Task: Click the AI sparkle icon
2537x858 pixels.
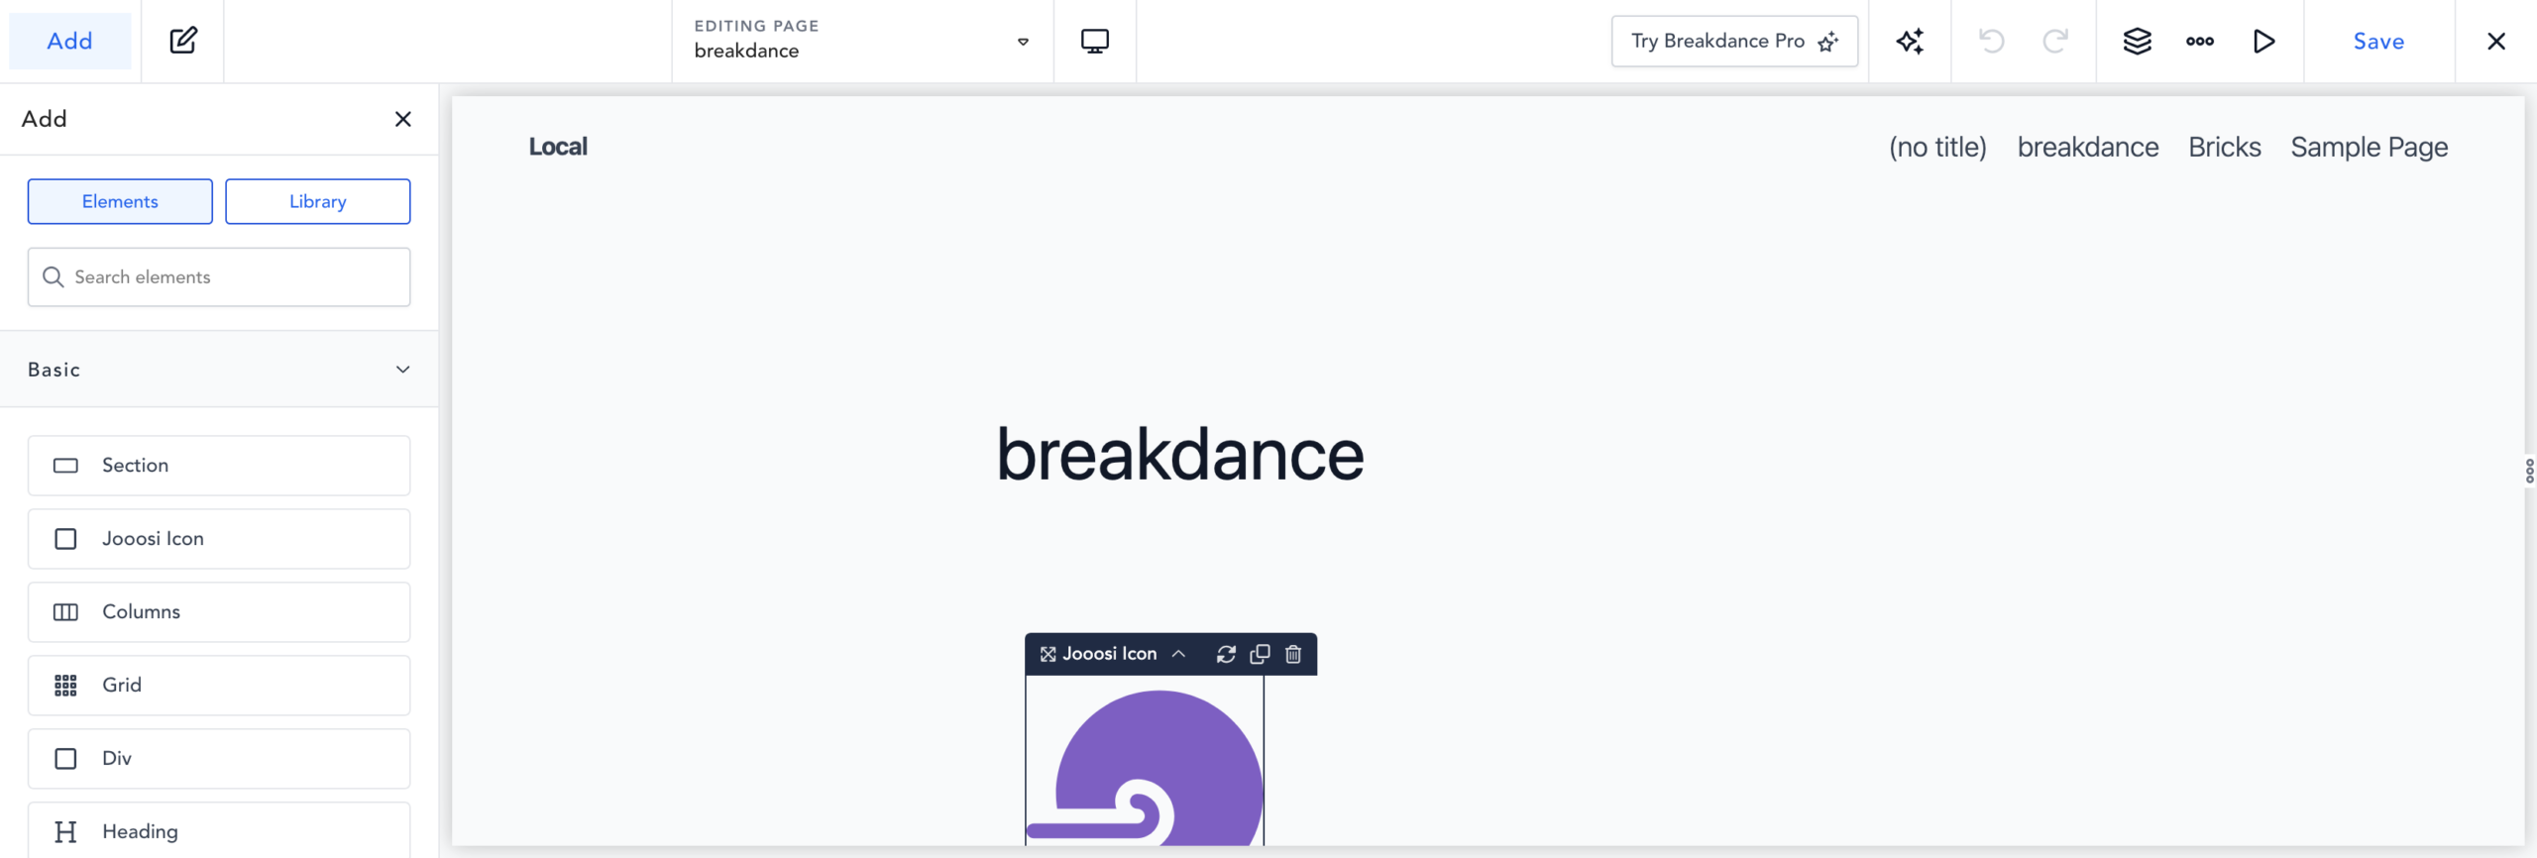Action: 1910,41
